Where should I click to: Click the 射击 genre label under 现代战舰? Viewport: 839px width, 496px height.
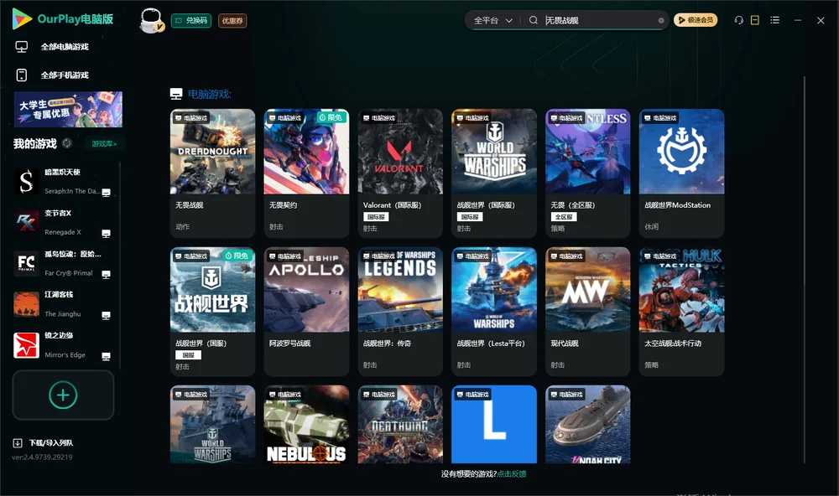558,365
